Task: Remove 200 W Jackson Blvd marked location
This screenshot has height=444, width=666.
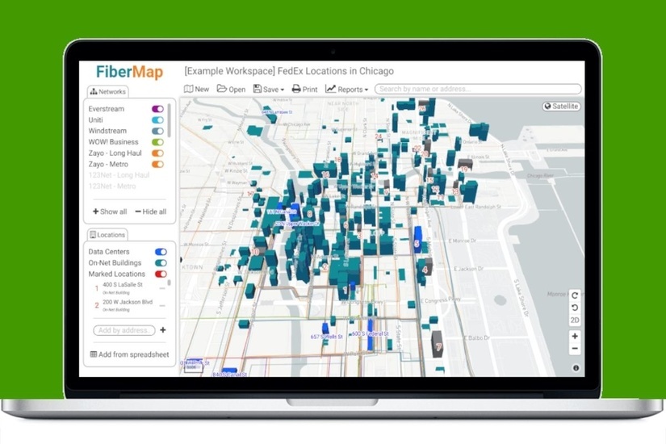Action: tap(162, 305)
